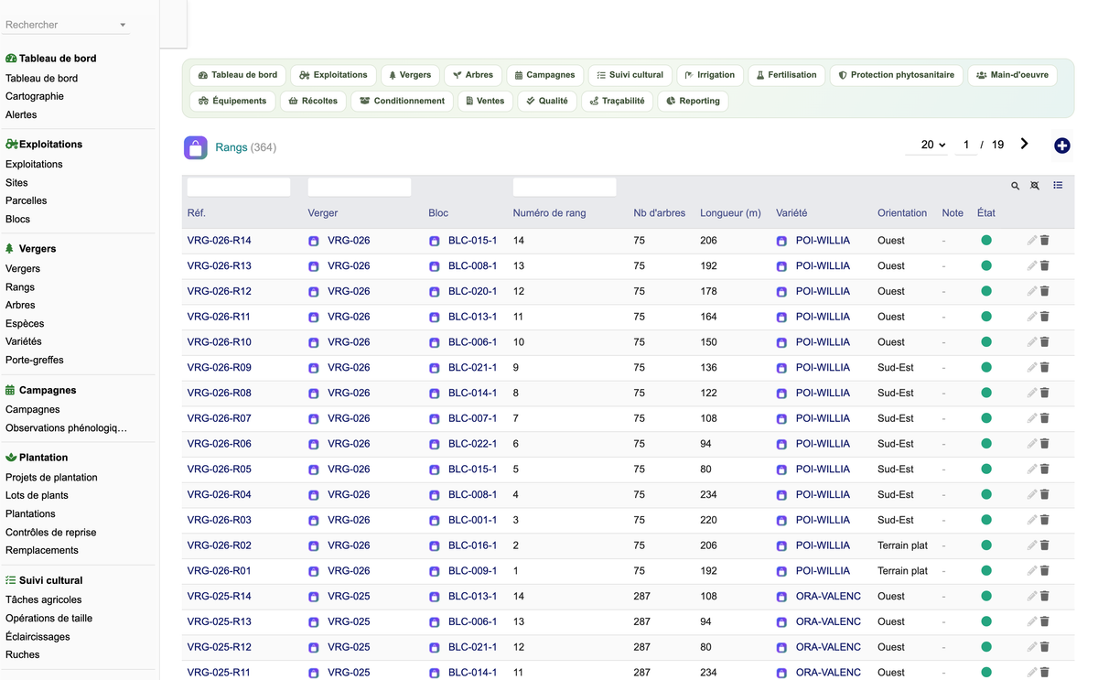Open the Qualité tab
The height and width of the screenshot is (680, 1098).
click(547, 101)
